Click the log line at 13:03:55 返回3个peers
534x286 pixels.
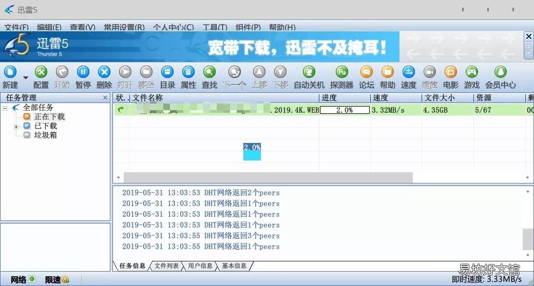tap(201, 236)
